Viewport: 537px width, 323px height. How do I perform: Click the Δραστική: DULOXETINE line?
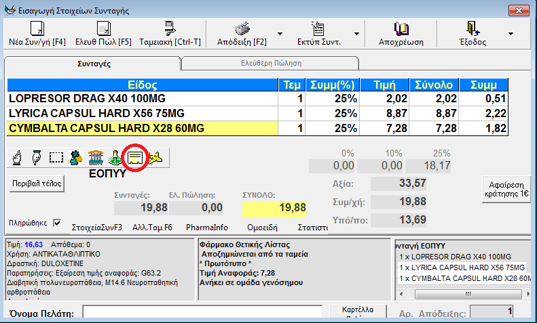45,263
